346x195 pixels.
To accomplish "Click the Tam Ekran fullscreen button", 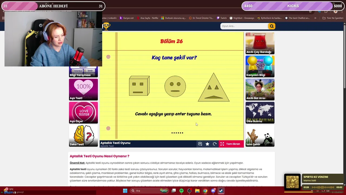I will click(x=231, y=144).
